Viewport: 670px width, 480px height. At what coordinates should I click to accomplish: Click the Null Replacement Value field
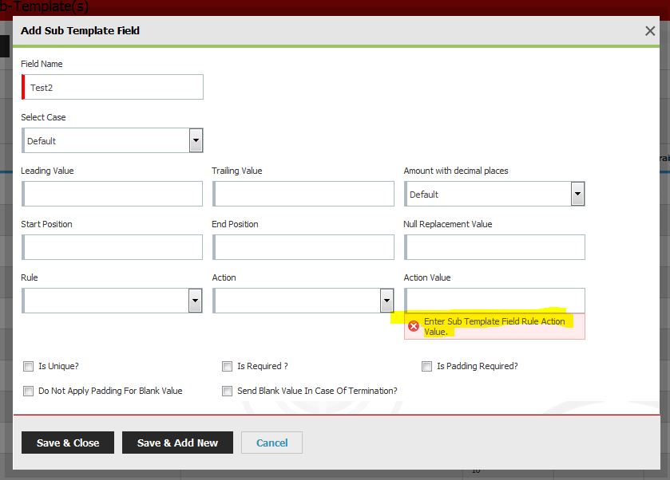pos(495,247)
